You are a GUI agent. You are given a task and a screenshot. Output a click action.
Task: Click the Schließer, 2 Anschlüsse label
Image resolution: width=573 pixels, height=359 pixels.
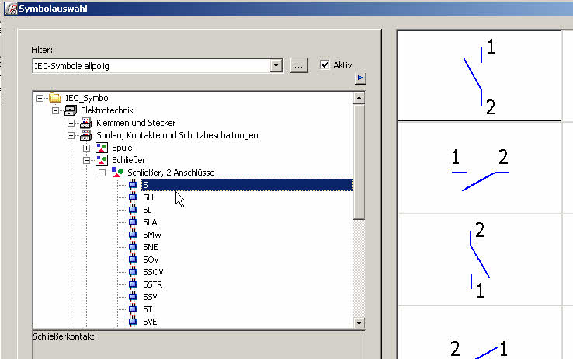pyautogui.click(x=171, y=173)
